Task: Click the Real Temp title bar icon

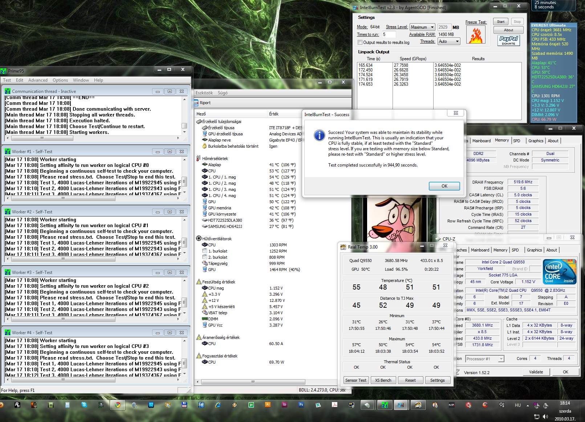Action: click(x=343, y=247)
